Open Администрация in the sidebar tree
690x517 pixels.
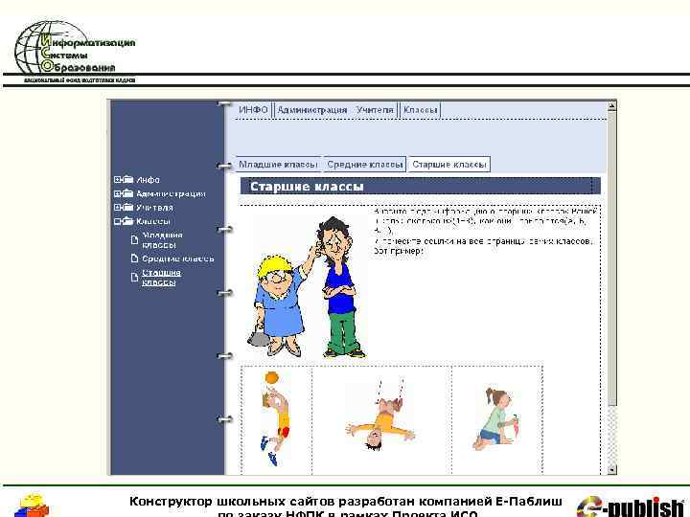pyautogui.click(x=172, y=193)
